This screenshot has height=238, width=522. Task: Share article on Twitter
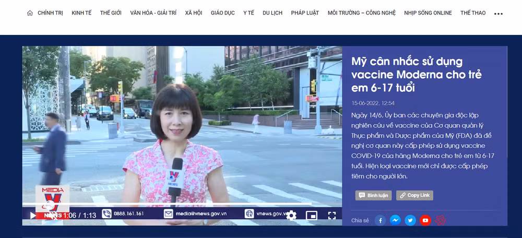click(x=410, y=220)
